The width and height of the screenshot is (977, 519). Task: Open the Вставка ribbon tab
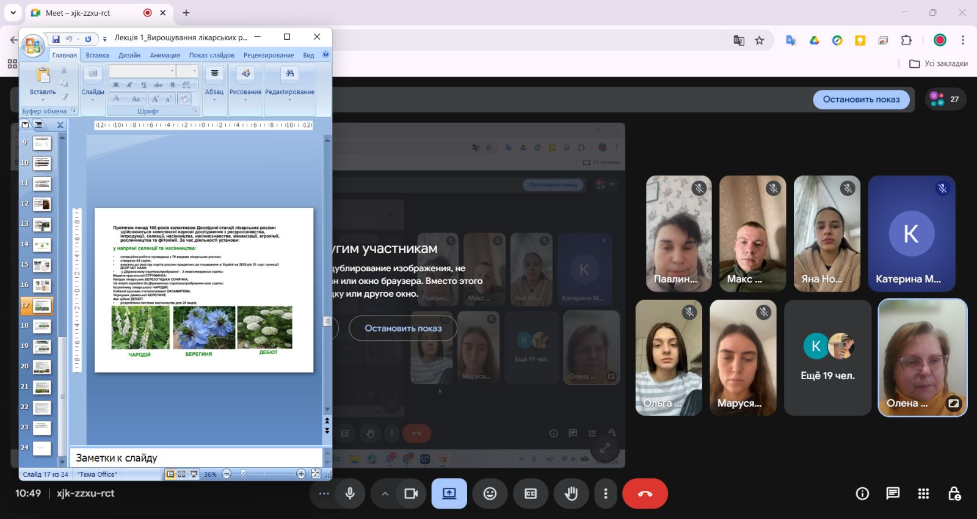click(97, 55)
